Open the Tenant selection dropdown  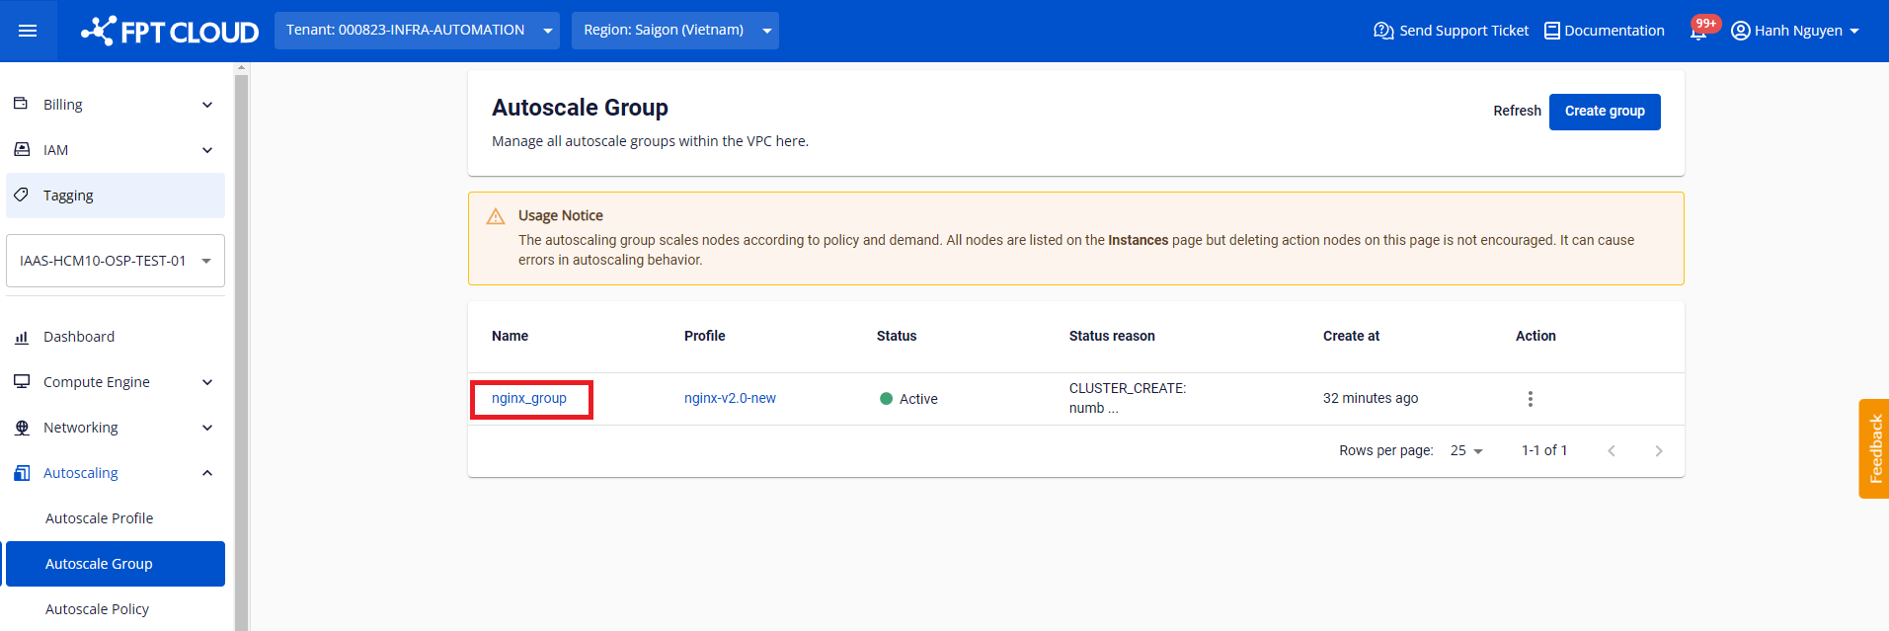pos(417,31)
